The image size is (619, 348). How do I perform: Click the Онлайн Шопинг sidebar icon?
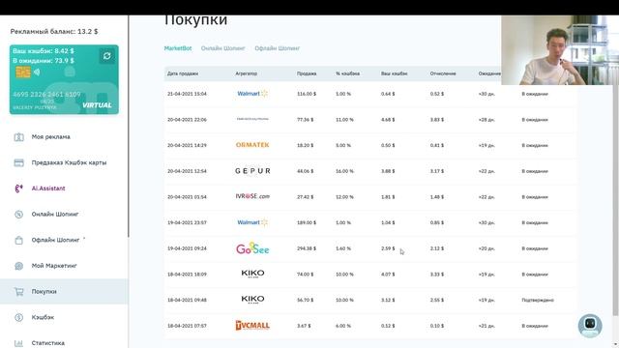coord(19,215)
